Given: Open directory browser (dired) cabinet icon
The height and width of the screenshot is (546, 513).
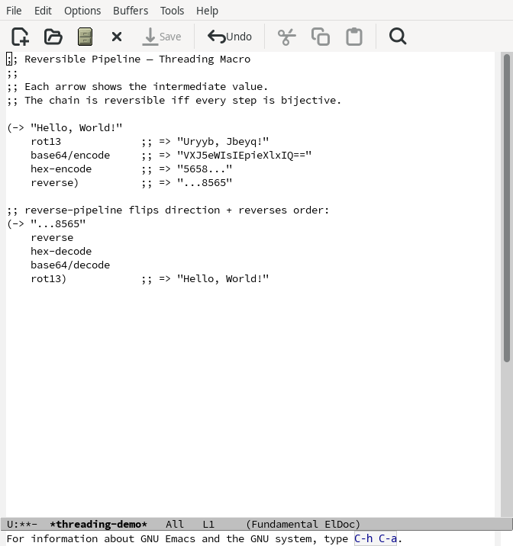Looking at the screenshot, I should click(85, 37).
